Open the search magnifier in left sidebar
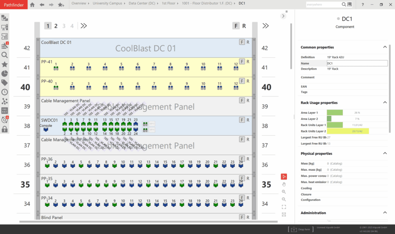This screenshot has width=395, height=234. tap(5, 55)
